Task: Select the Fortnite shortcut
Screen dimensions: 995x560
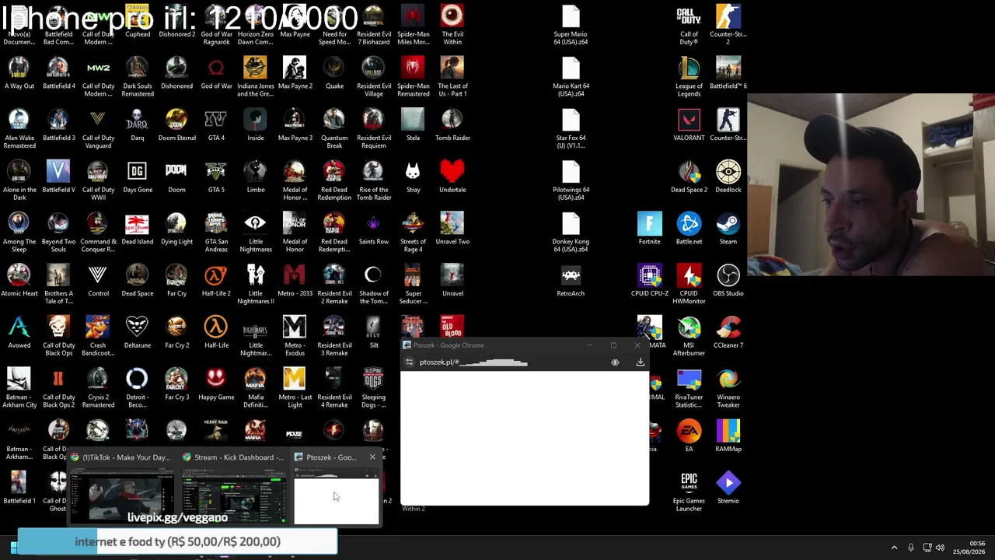Action: tap(650, 228)
